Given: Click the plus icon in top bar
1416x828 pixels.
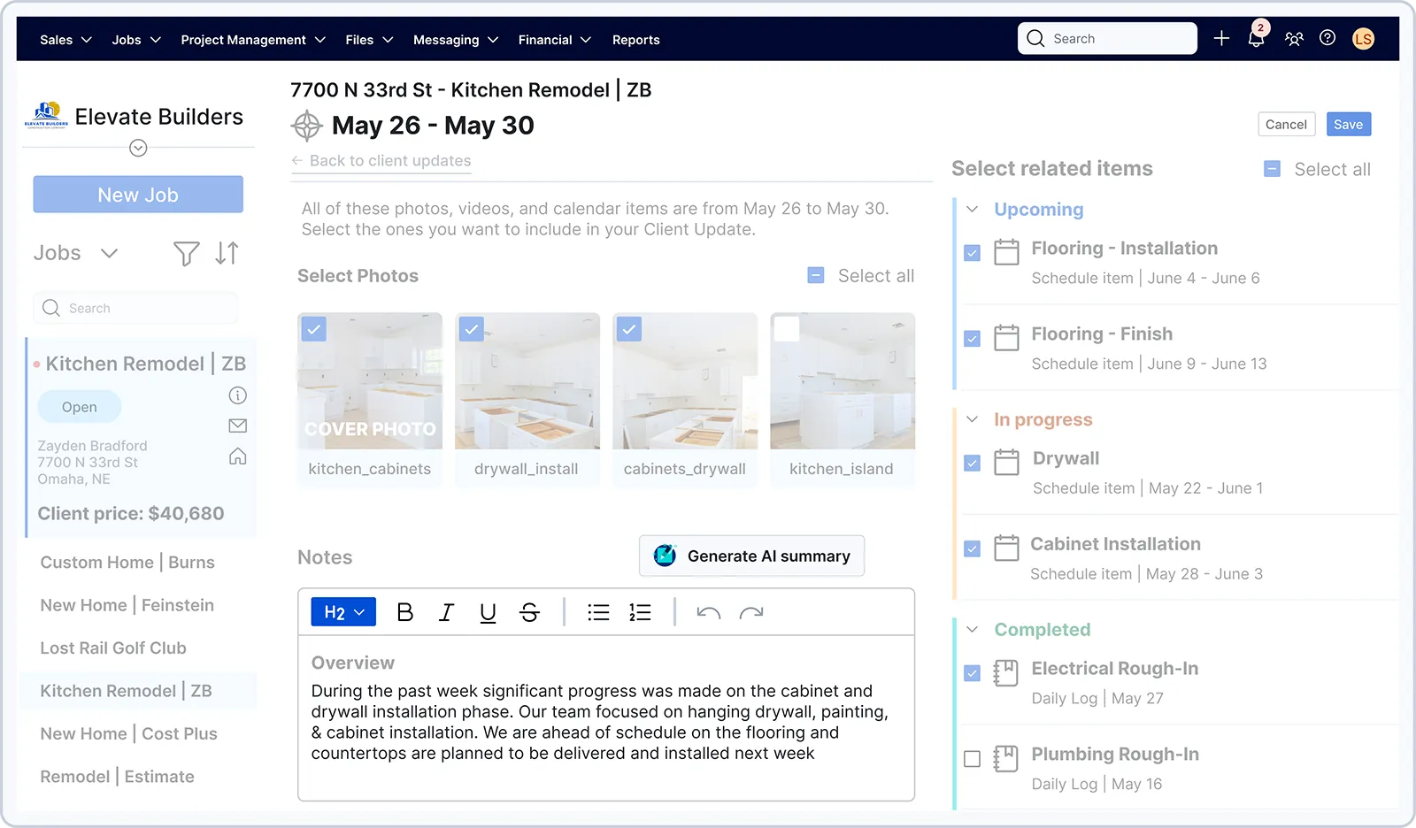Looking at the screenshot, I should click(x=1221, y=38).
